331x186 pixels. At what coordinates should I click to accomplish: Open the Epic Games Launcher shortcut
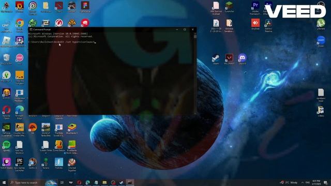(20, 164)
